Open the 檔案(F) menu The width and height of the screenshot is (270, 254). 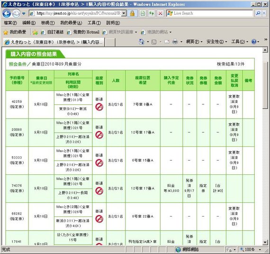10,23
